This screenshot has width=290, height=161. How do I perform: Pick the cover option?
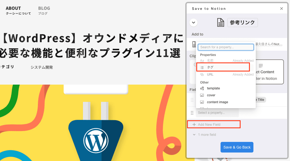[226, 95]
